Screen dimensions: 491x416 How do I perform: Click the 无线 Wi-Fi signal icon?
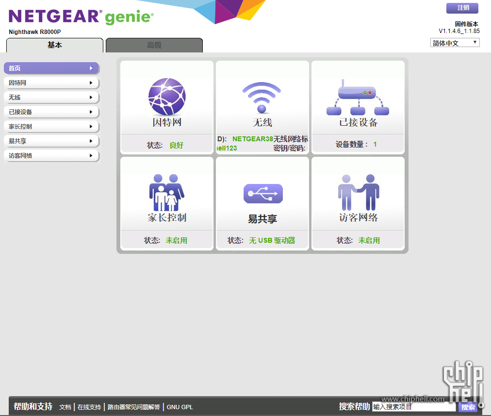coord(262,97)
